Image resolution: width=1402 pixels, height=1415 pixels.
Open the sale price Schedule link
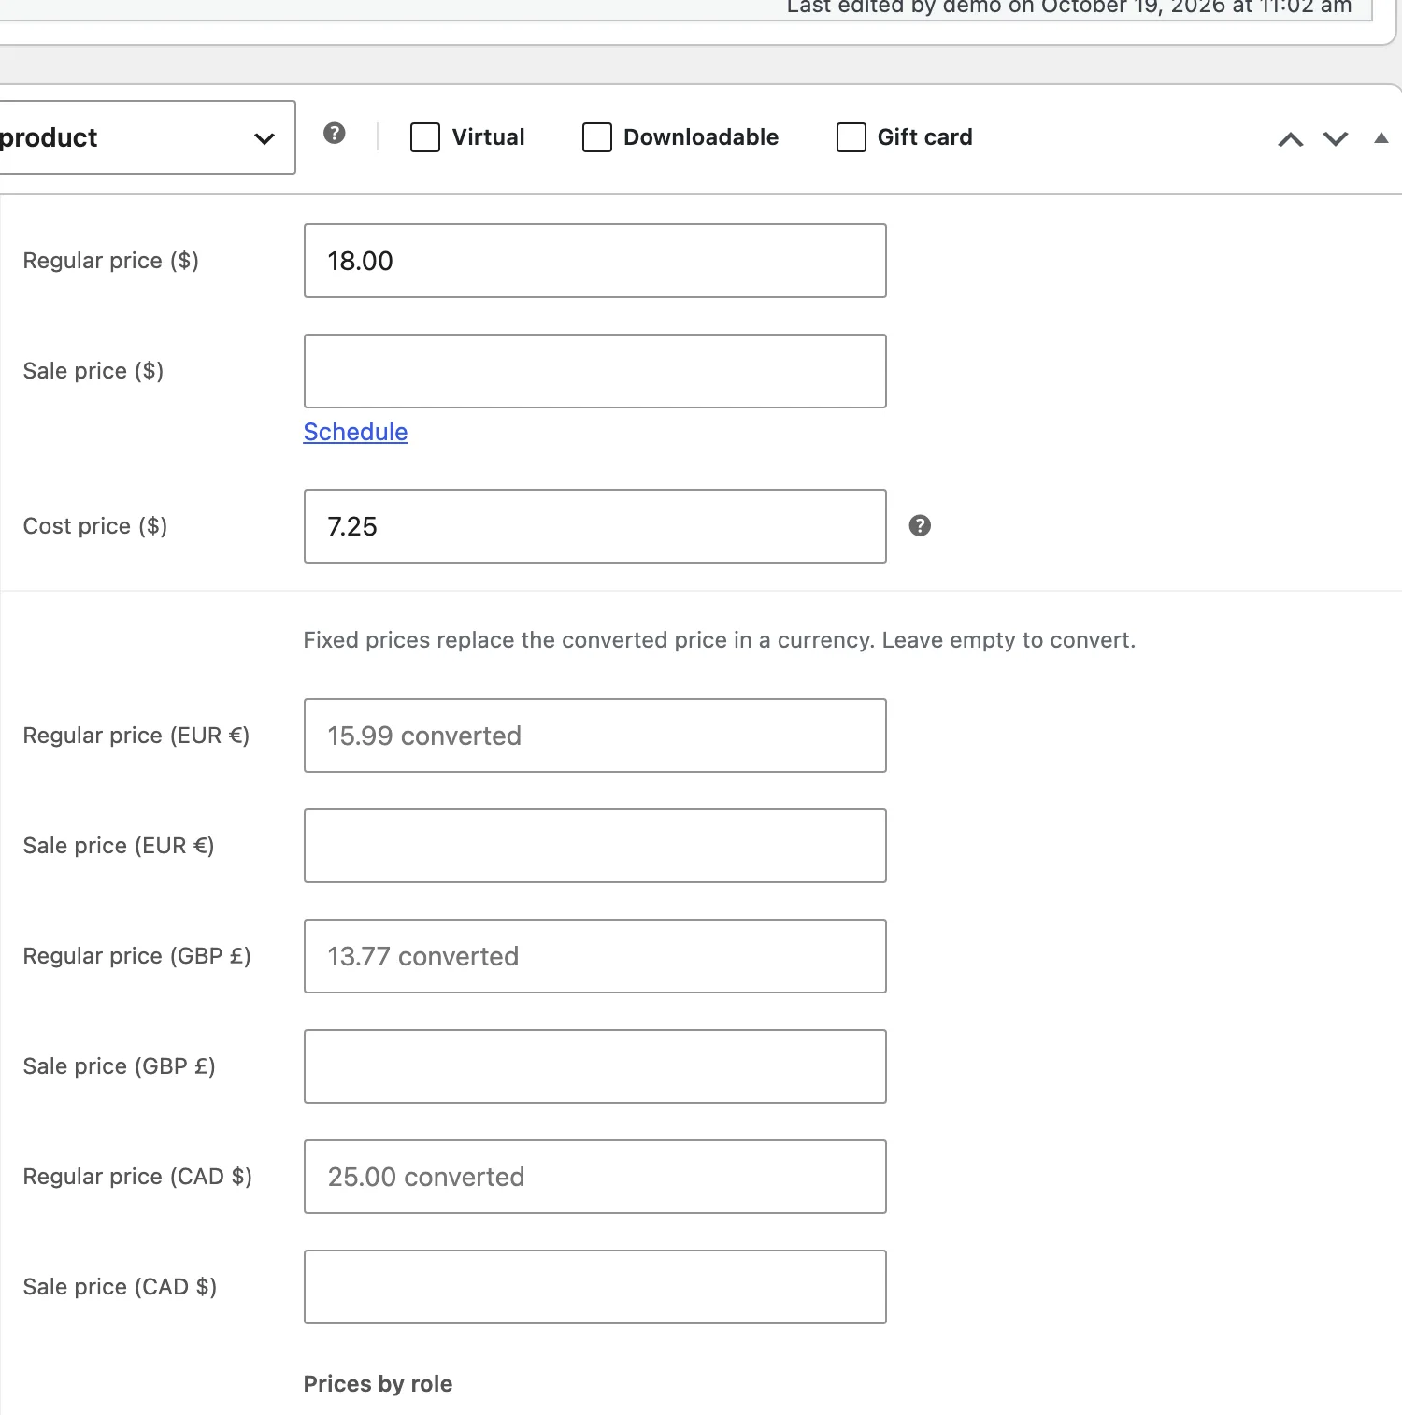point(355,432)
